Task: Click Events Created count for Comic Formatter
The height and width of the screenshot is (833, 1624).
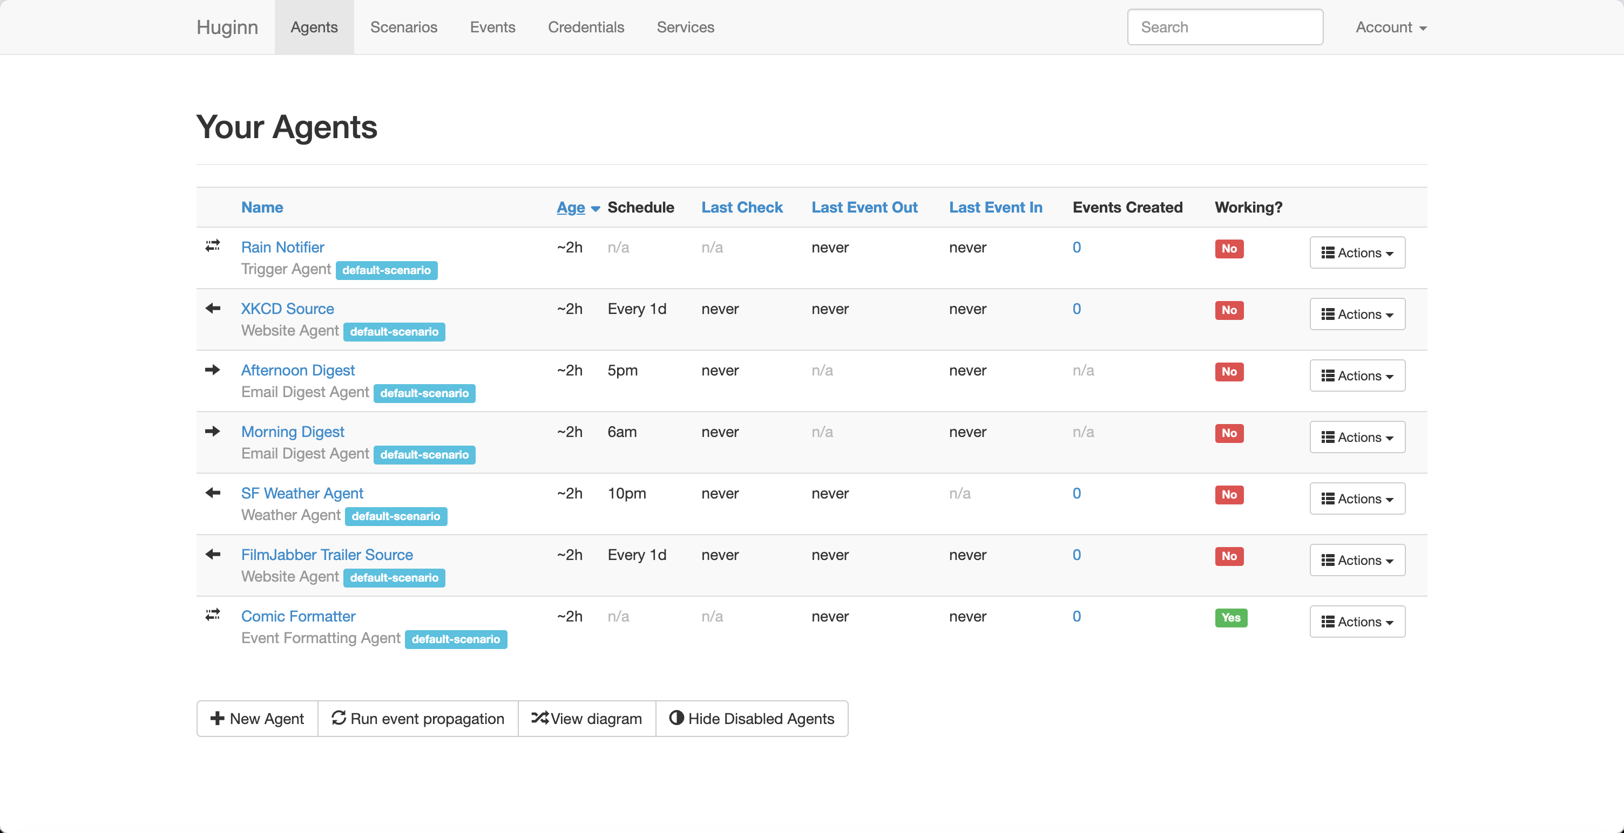Action: 1077,616
